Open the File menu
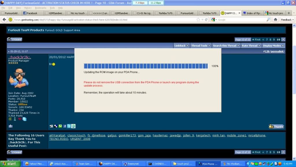Viewport: 296px width, 167px height. coord(3,8)
